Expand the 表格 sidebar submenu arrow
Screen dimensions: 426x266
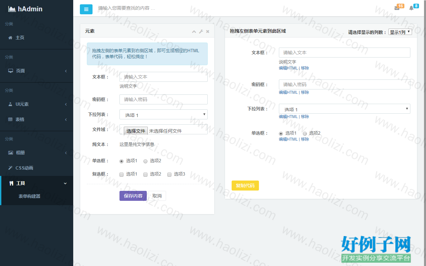(x=66, y=119)
